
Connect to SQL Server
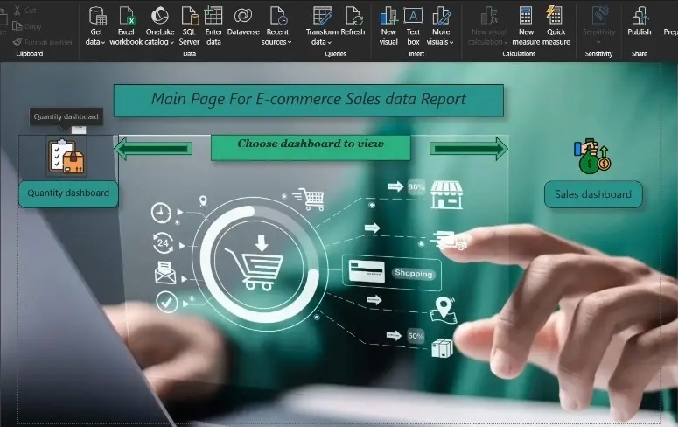(x=189, y=26)
